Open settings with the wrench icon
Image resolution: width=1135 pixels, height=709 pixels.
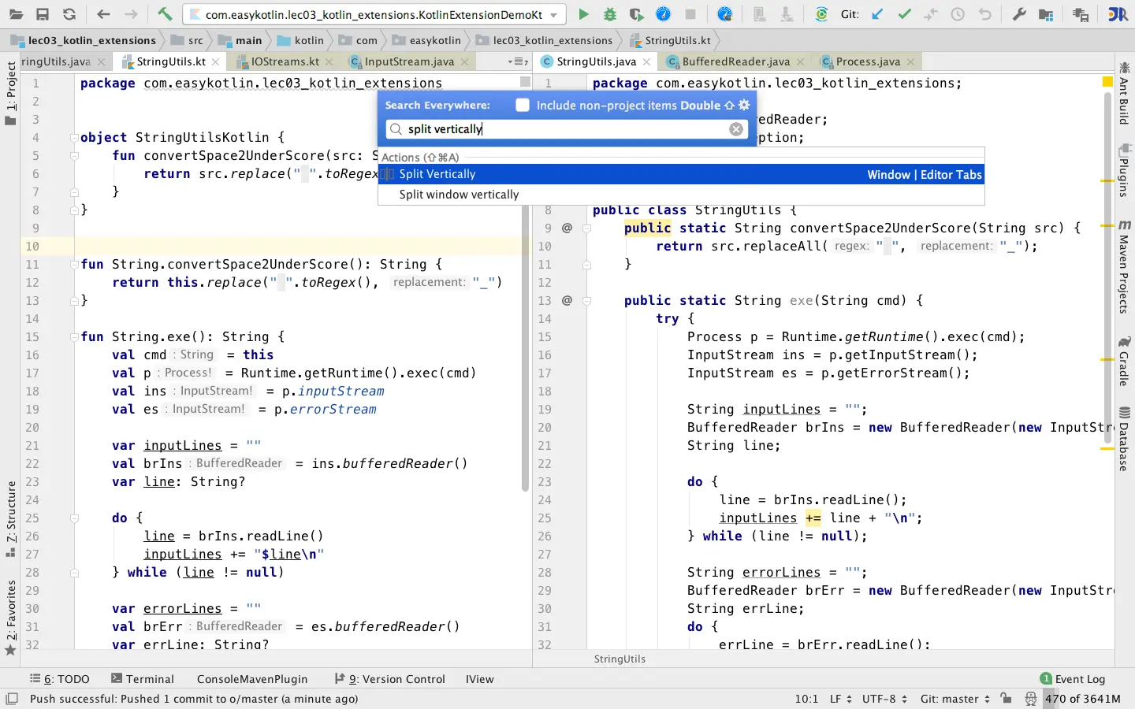pyautogui.click(x=1019, y=14)
